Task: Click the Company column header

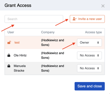Action: (x=48, y=32)
